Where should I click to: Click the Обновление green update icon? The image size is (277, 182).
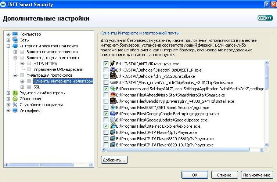pyautogui.click(x=15, y=99)
